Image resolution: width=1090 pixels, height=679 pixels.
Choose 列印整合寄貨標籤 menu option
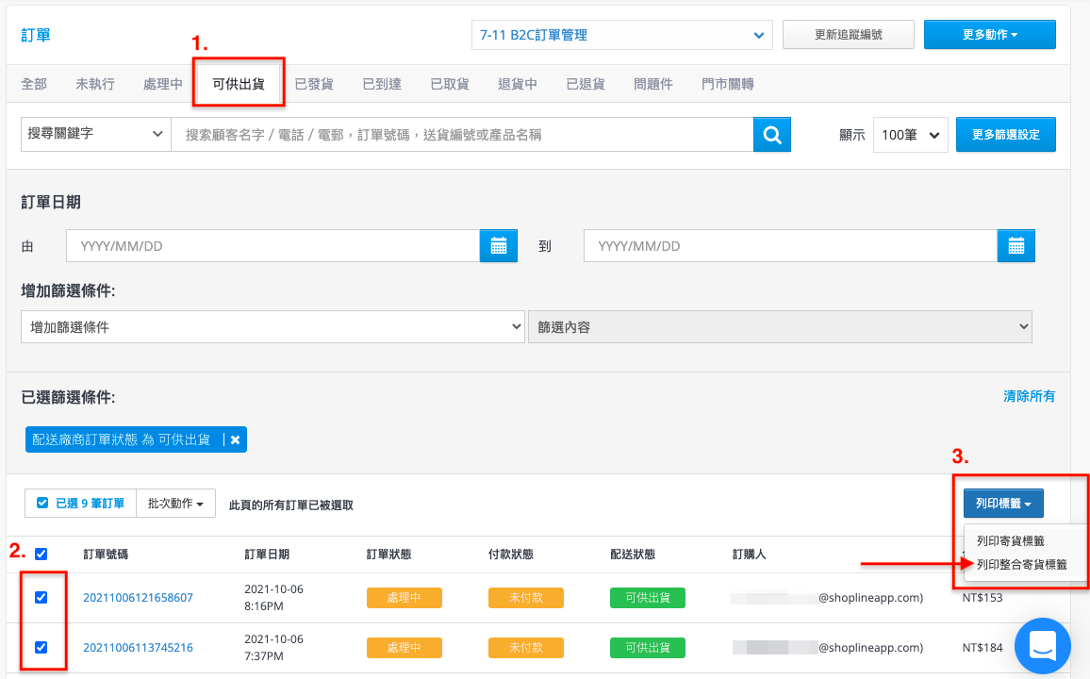point(1021,564)
